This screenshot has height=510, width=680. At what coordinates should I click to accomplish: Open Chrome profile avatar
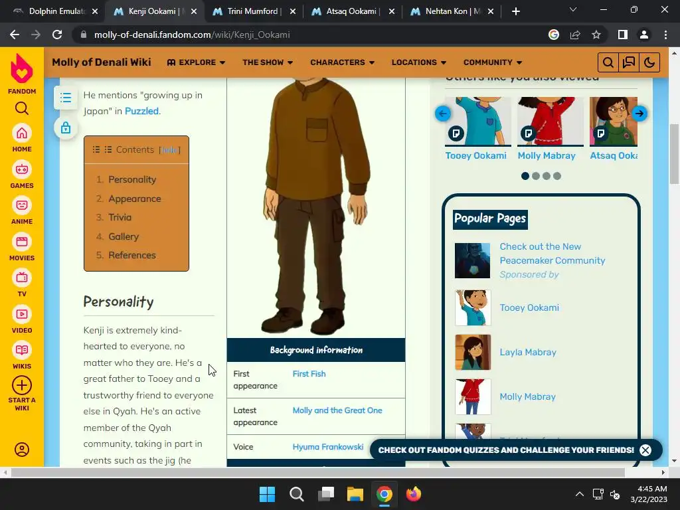pyautogui.click(x=644, y=35)
